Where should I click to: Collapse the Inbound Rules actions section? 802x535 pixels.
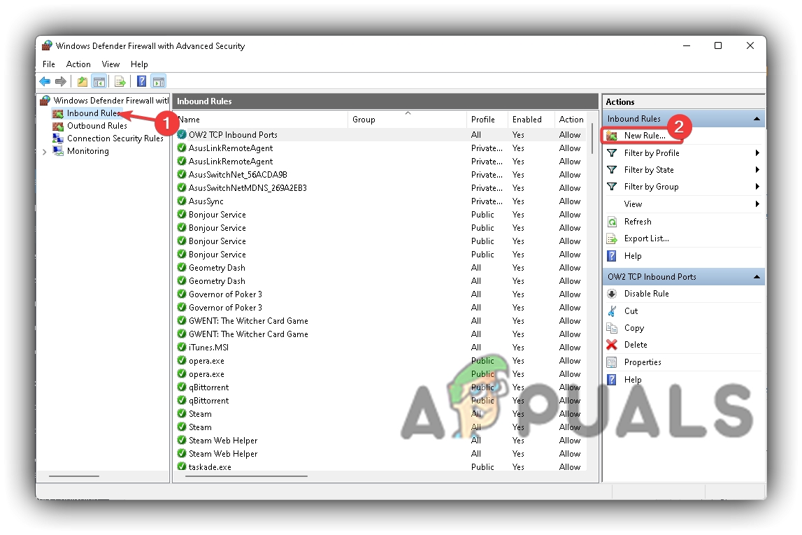point(757,119)
